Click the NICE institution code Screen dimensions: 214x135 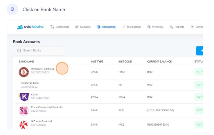click(121, 125)
